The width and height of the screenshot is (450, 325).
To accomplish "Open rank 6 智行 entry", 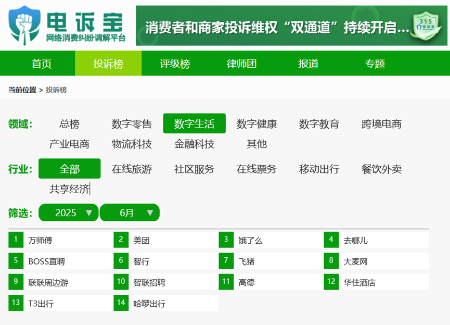I will coord(166,261).
